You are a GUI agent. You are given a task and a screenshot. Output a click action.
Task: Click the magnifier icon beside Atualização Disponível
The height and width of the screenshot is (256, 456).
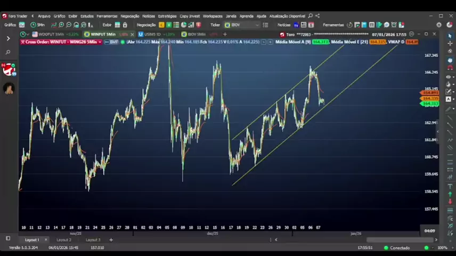point(311,16)
